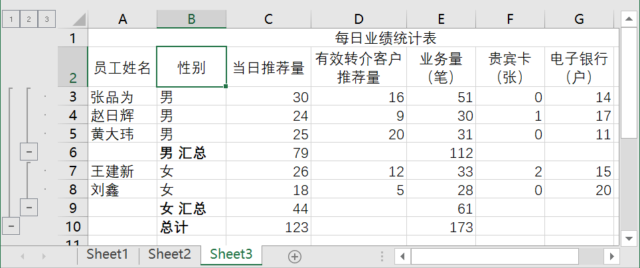Collapse the 女 汇总 group
Image resolution: width=640 pixels, height=268 pixels.
[x=29, y=208]
